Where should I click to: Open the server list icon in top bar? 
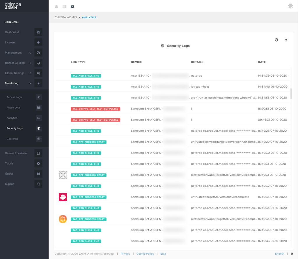(x=64, y=6)
